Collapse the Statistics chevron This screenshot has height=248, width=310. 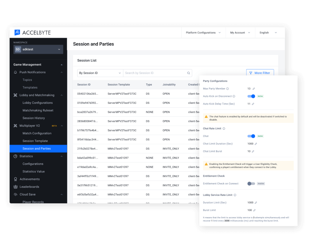click(x=62, y=156)
